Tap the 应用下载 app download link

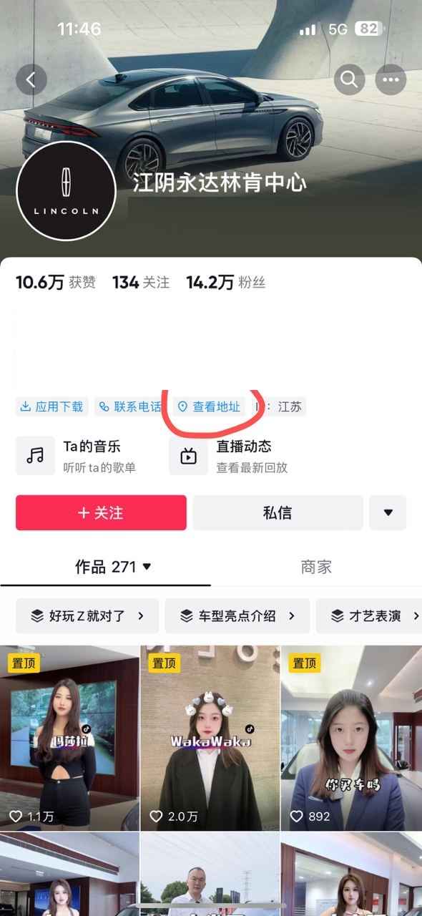tap(51, 406)
